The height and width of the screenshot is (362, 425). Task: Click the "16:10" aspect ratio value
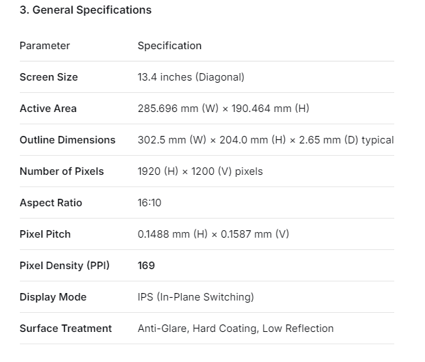(150, 203)
